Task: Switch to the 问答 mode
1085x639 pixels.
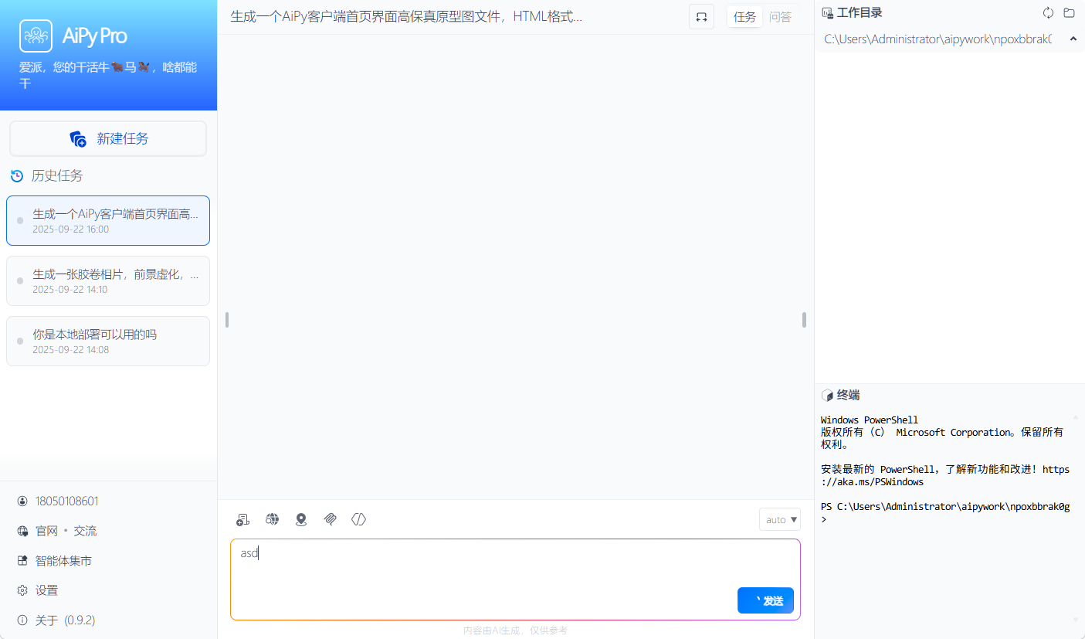Action: pyautogui.click(x=780, y=17)
